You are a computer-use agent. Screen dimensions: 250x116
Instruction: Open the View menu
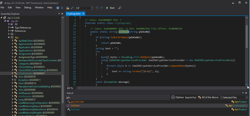click(18, 8)
